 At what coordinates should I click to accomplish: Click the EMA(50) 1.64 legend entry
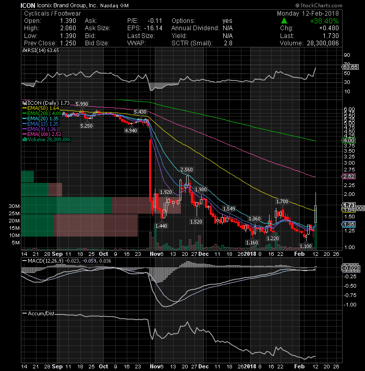point(41,108)
